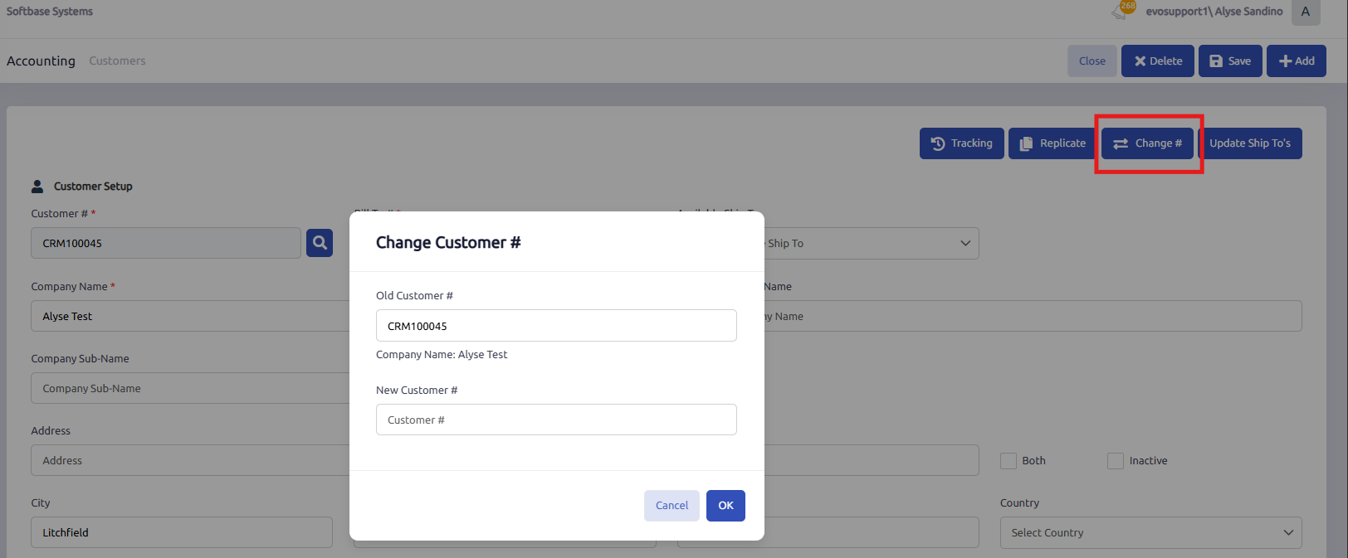Click the Company Name field Alyse Test
Image resolution: width=1348 pixels, height=558 pixels.
(x=191, y=316)
